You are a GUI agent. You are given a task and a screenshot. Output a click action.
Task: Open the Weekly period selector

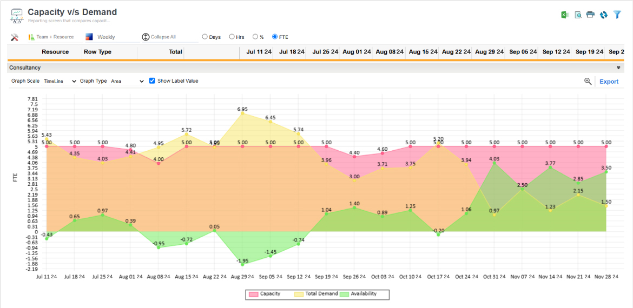coord(112,37)
